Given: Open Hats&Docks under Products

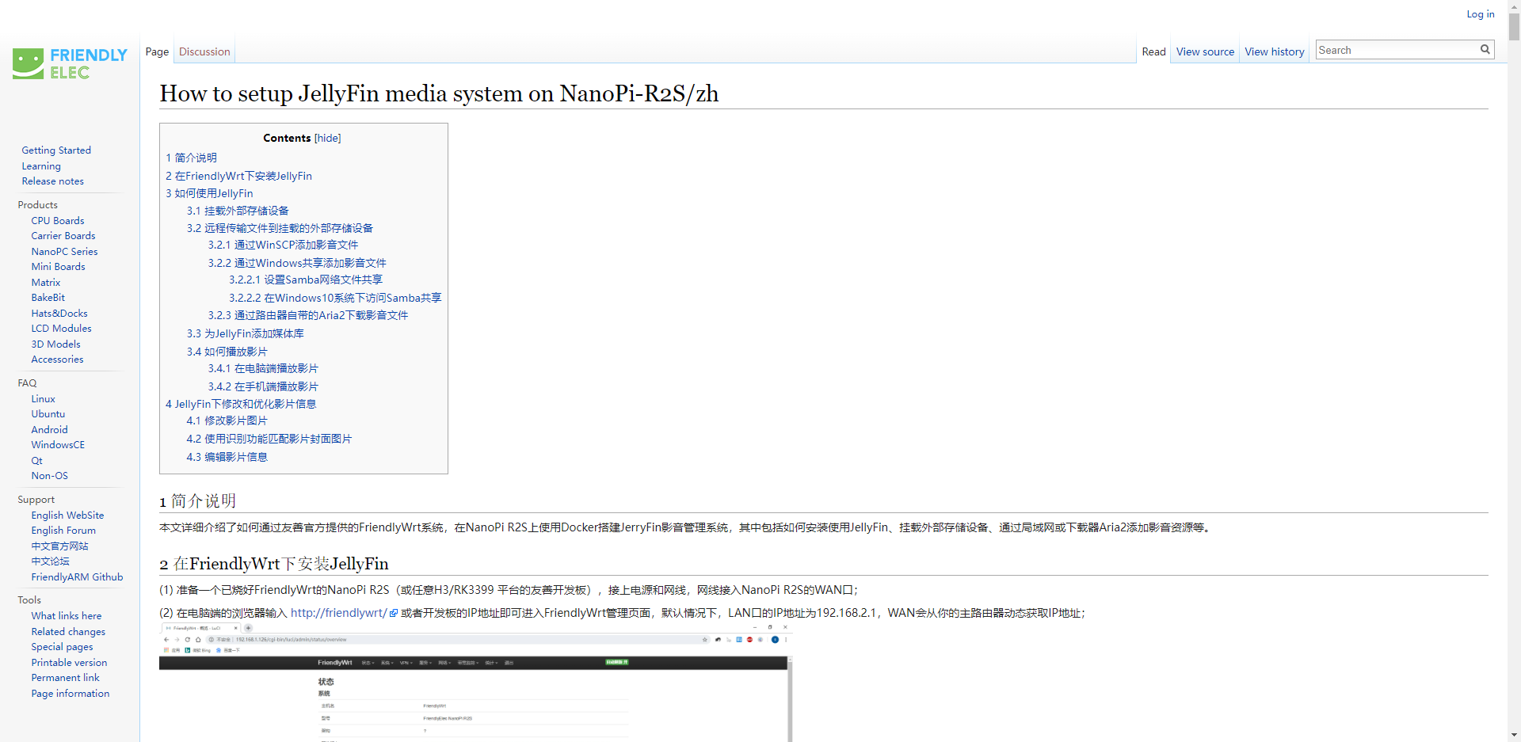Looking at the screenshot, I should 59,313.
